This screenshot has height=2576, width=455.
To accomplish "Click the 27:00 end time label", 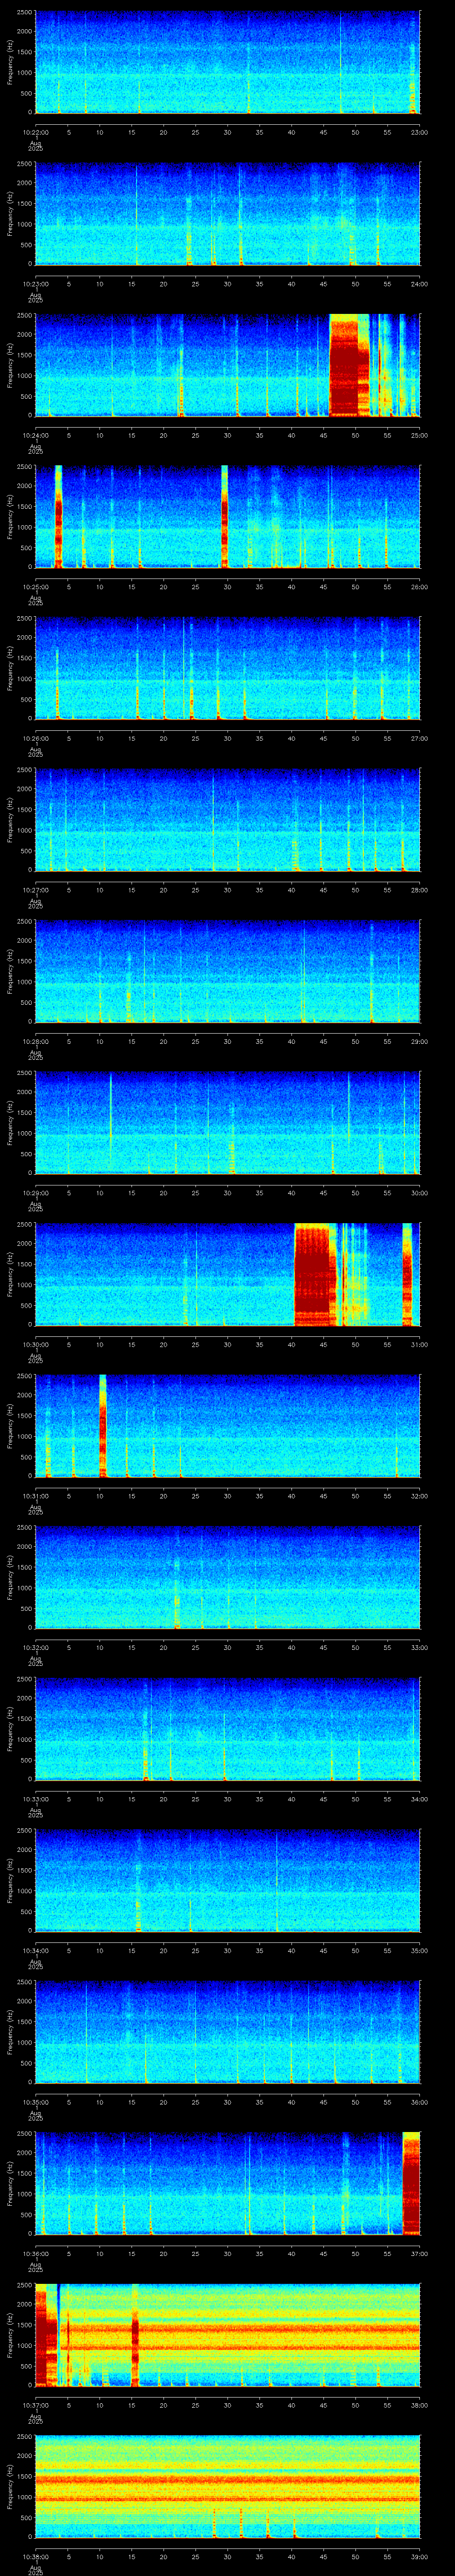I will click(420, 738).
